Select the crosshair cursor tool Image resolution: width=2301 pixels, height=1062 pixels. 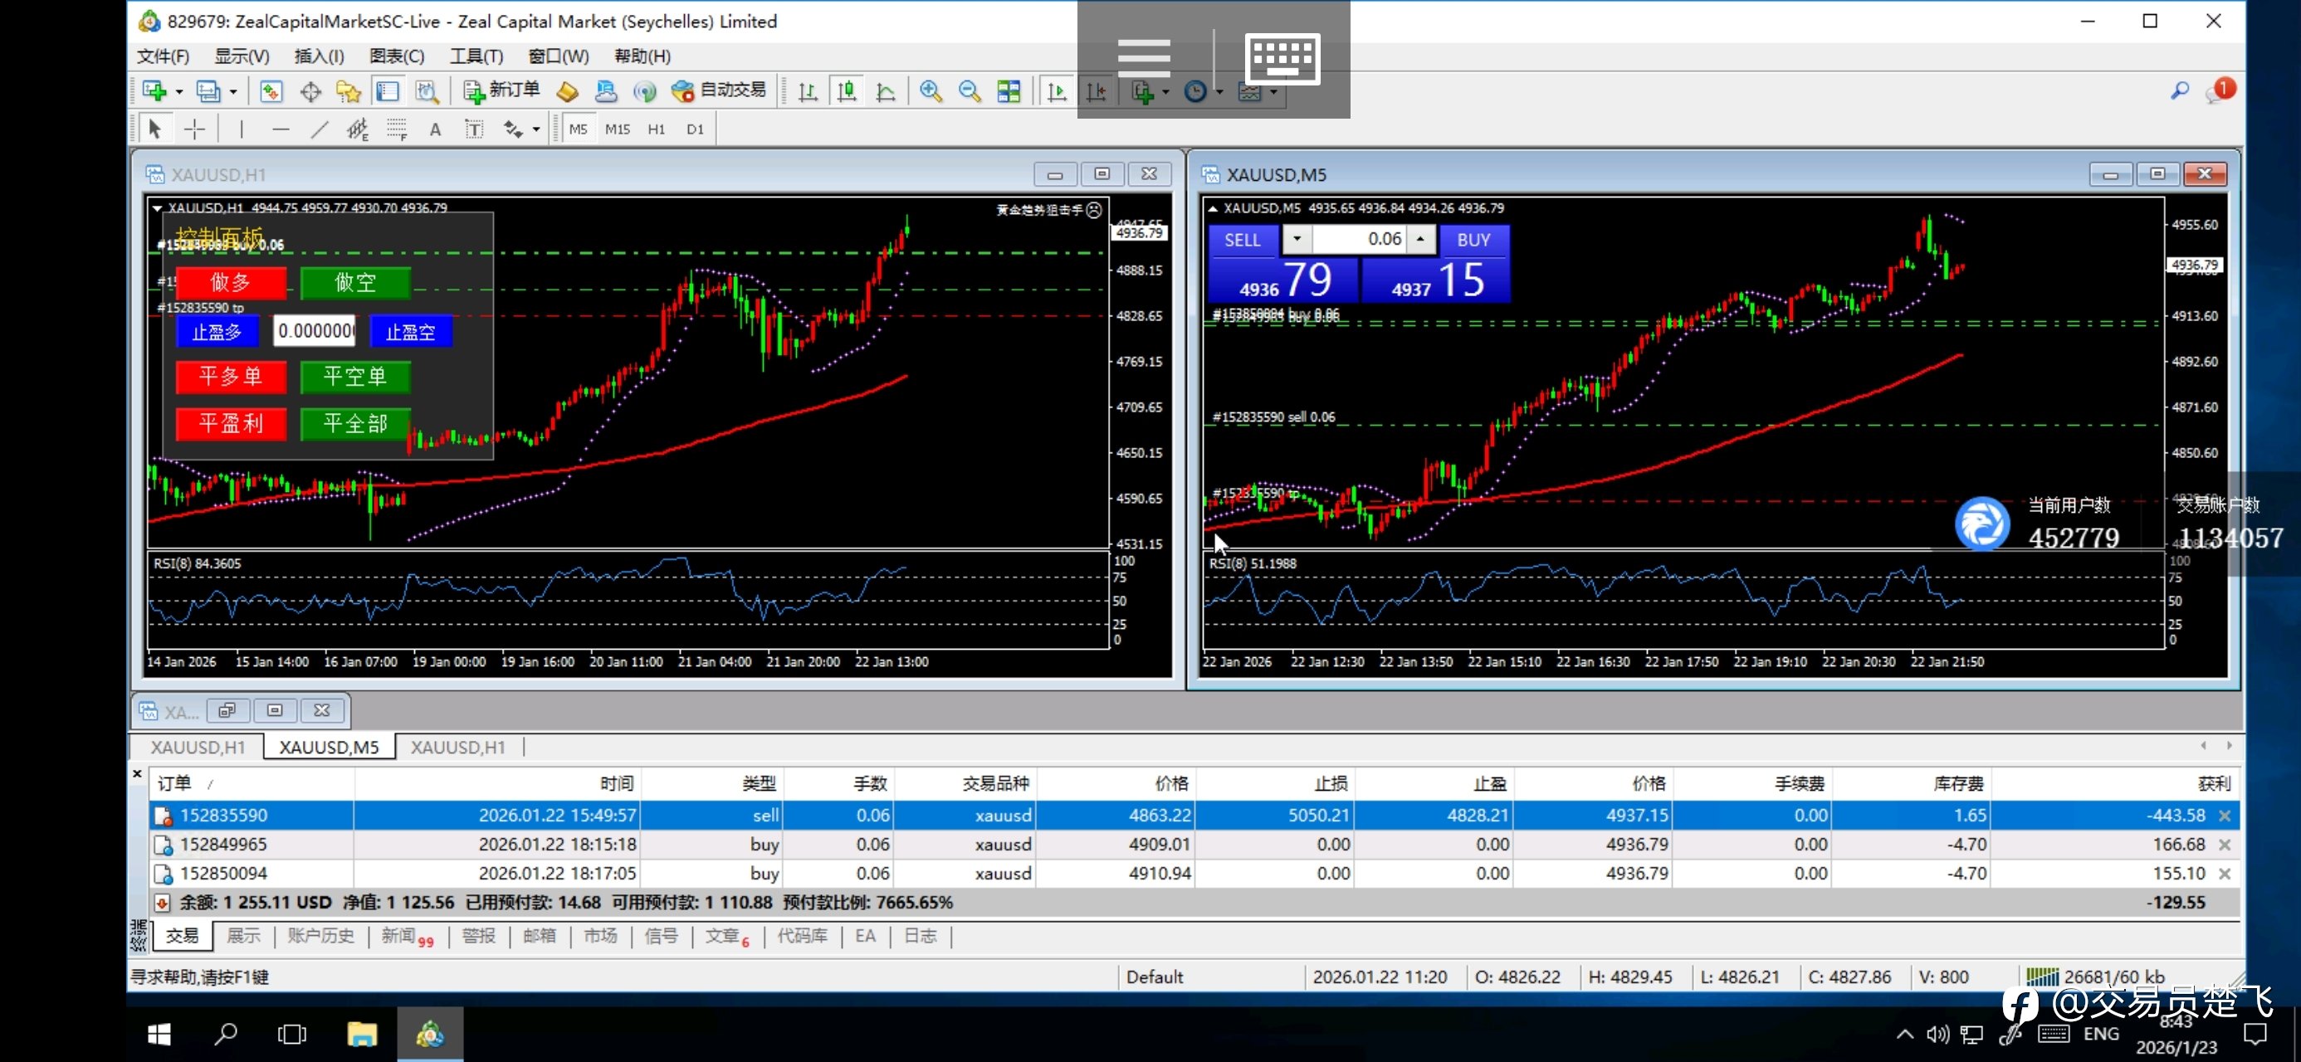pos(194,129)
